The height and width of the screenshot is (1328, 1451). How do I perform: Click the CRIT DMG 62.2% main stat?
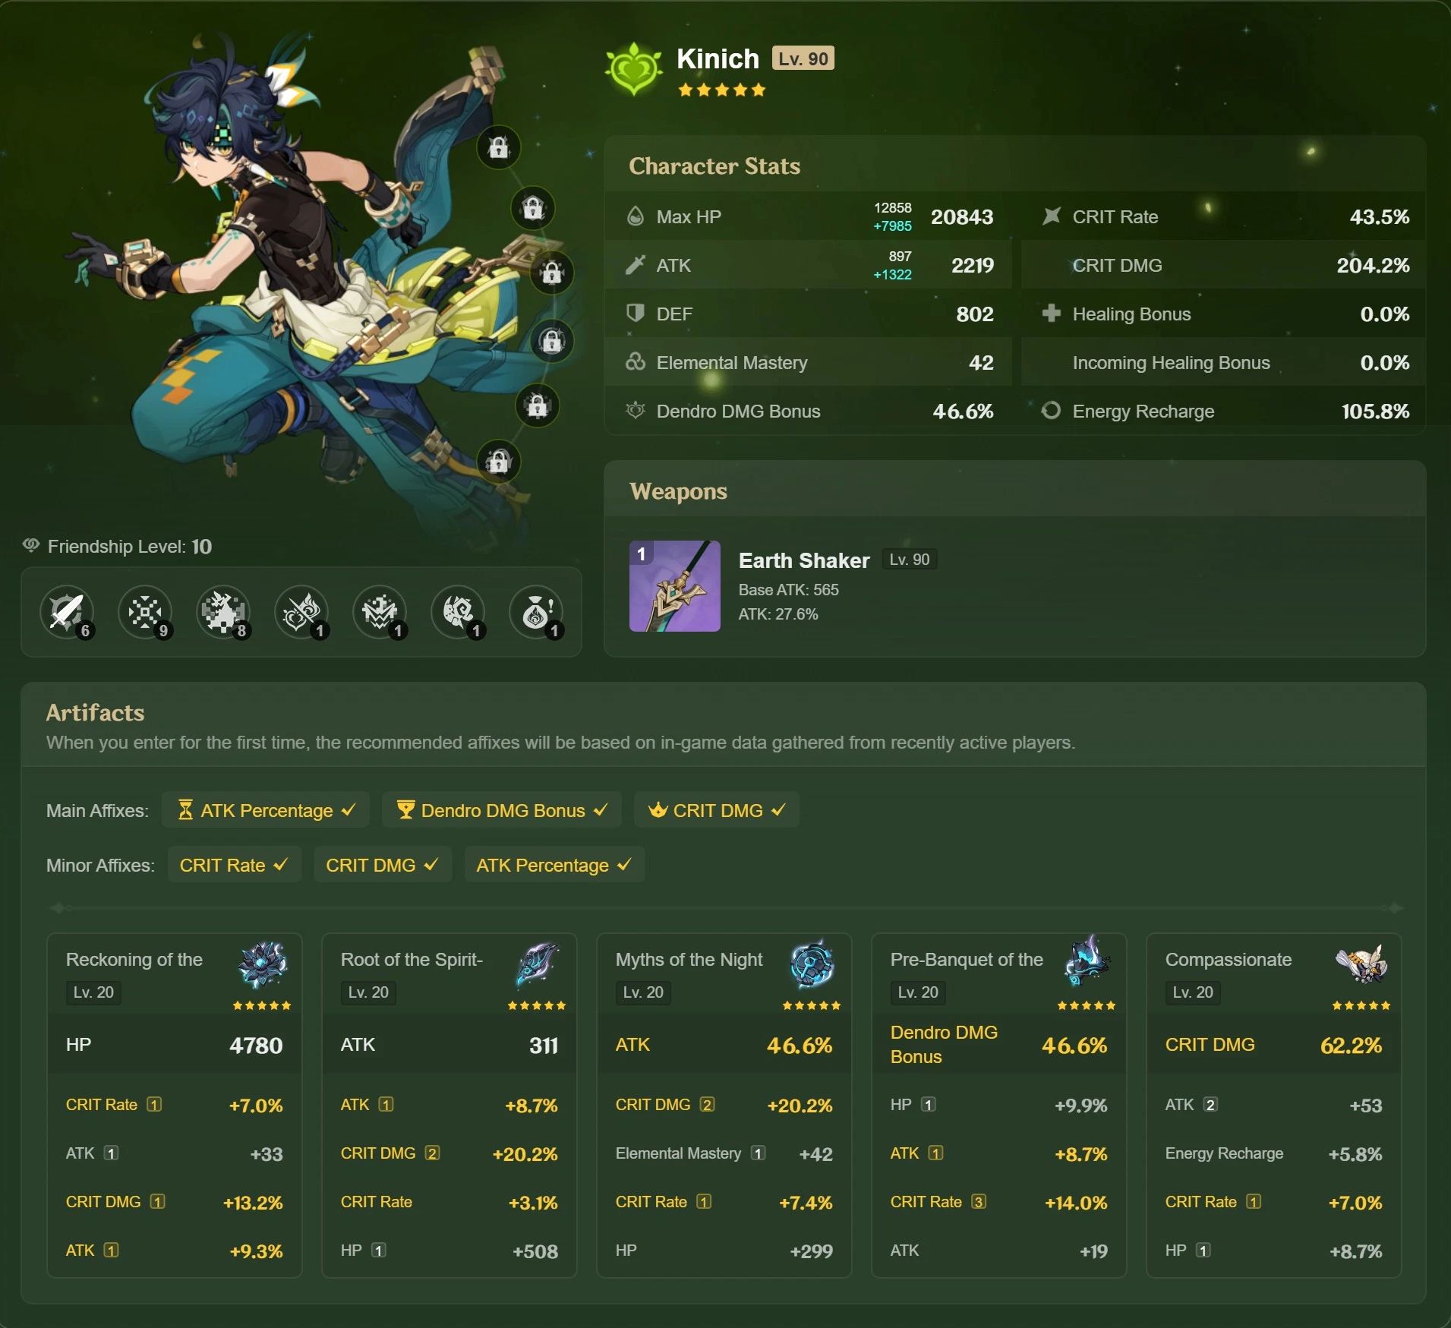point(1273,1045)
